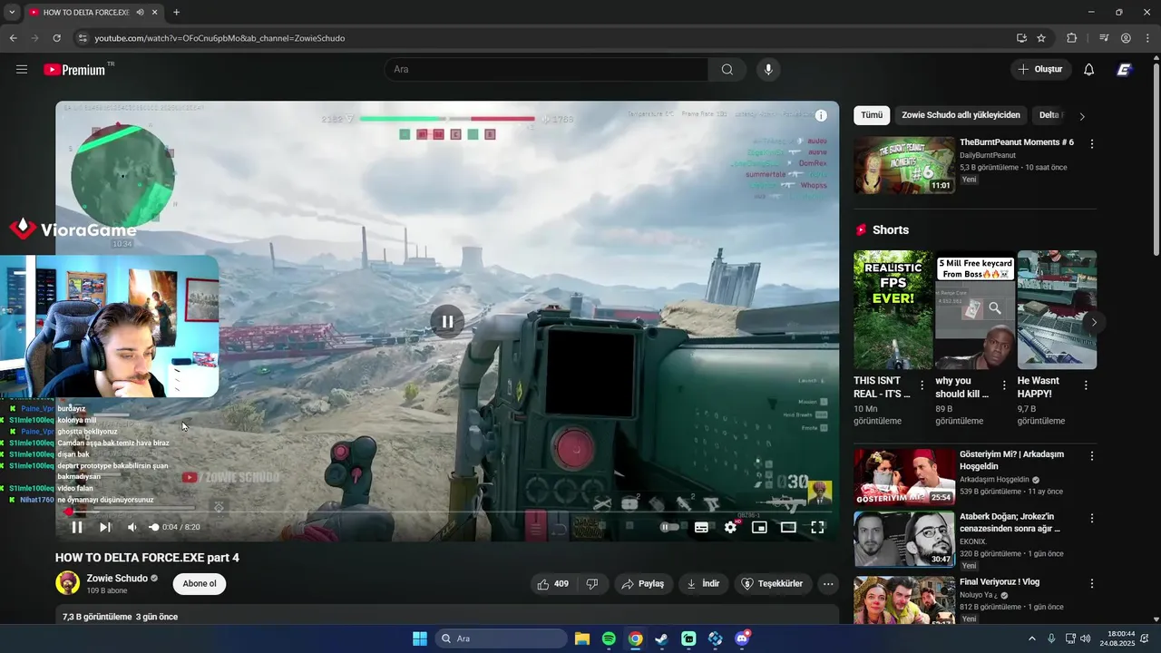Open Discord from taskbar

(742, 638)
